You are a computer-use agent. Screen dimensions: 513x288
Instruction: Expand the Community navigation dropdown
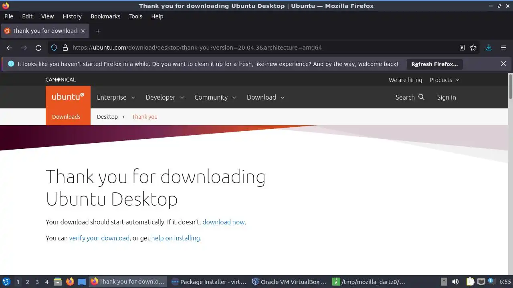(215, 97)
